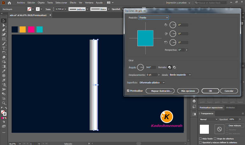This screenshot has width=245, height=145.
Task: Select the Eyedropper tool
Action: (4, 71)
